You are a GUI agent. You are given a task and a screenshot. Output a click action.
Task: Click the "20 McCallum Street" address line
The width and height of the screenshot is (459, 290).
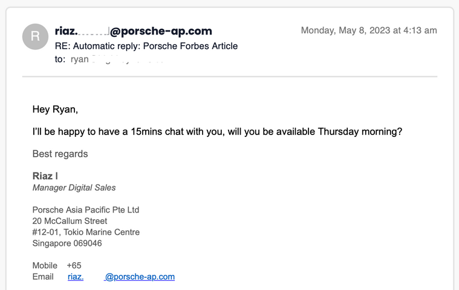pyautogui.click(x=70, y=221)
